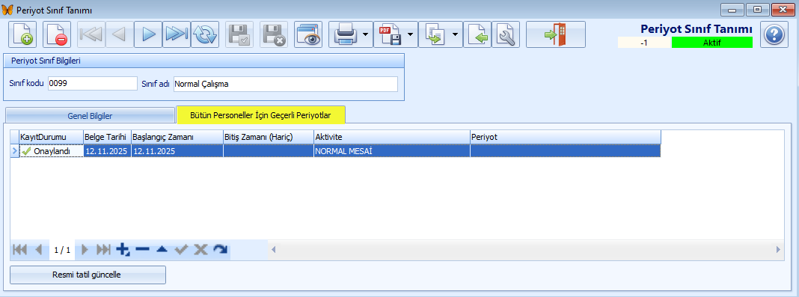Click the NORMAL MESAİ activity cell
The height and width of the screenshot is (297, 799).
(391, 151)
